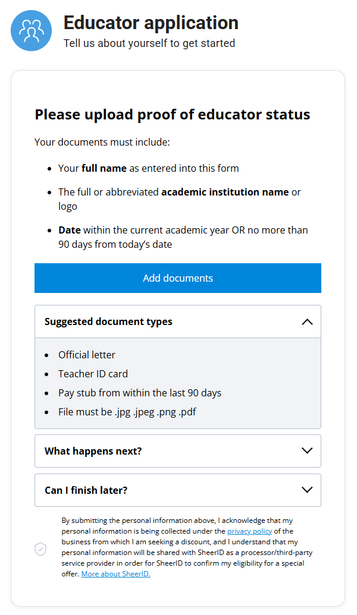Click the Teacher ID card list item
357x615 pixels.
pyautogui.click(x=93, y=374)
